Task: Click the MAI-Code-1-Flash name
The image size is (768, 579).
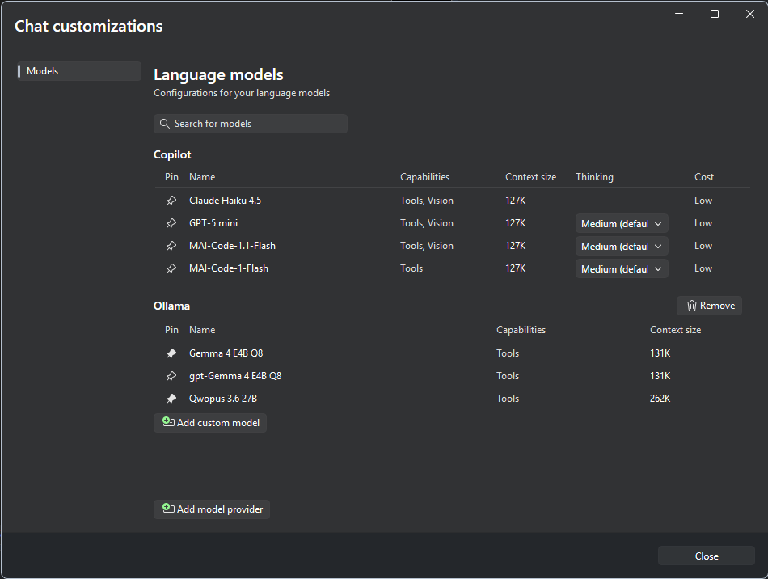Action: pos(229,268)
